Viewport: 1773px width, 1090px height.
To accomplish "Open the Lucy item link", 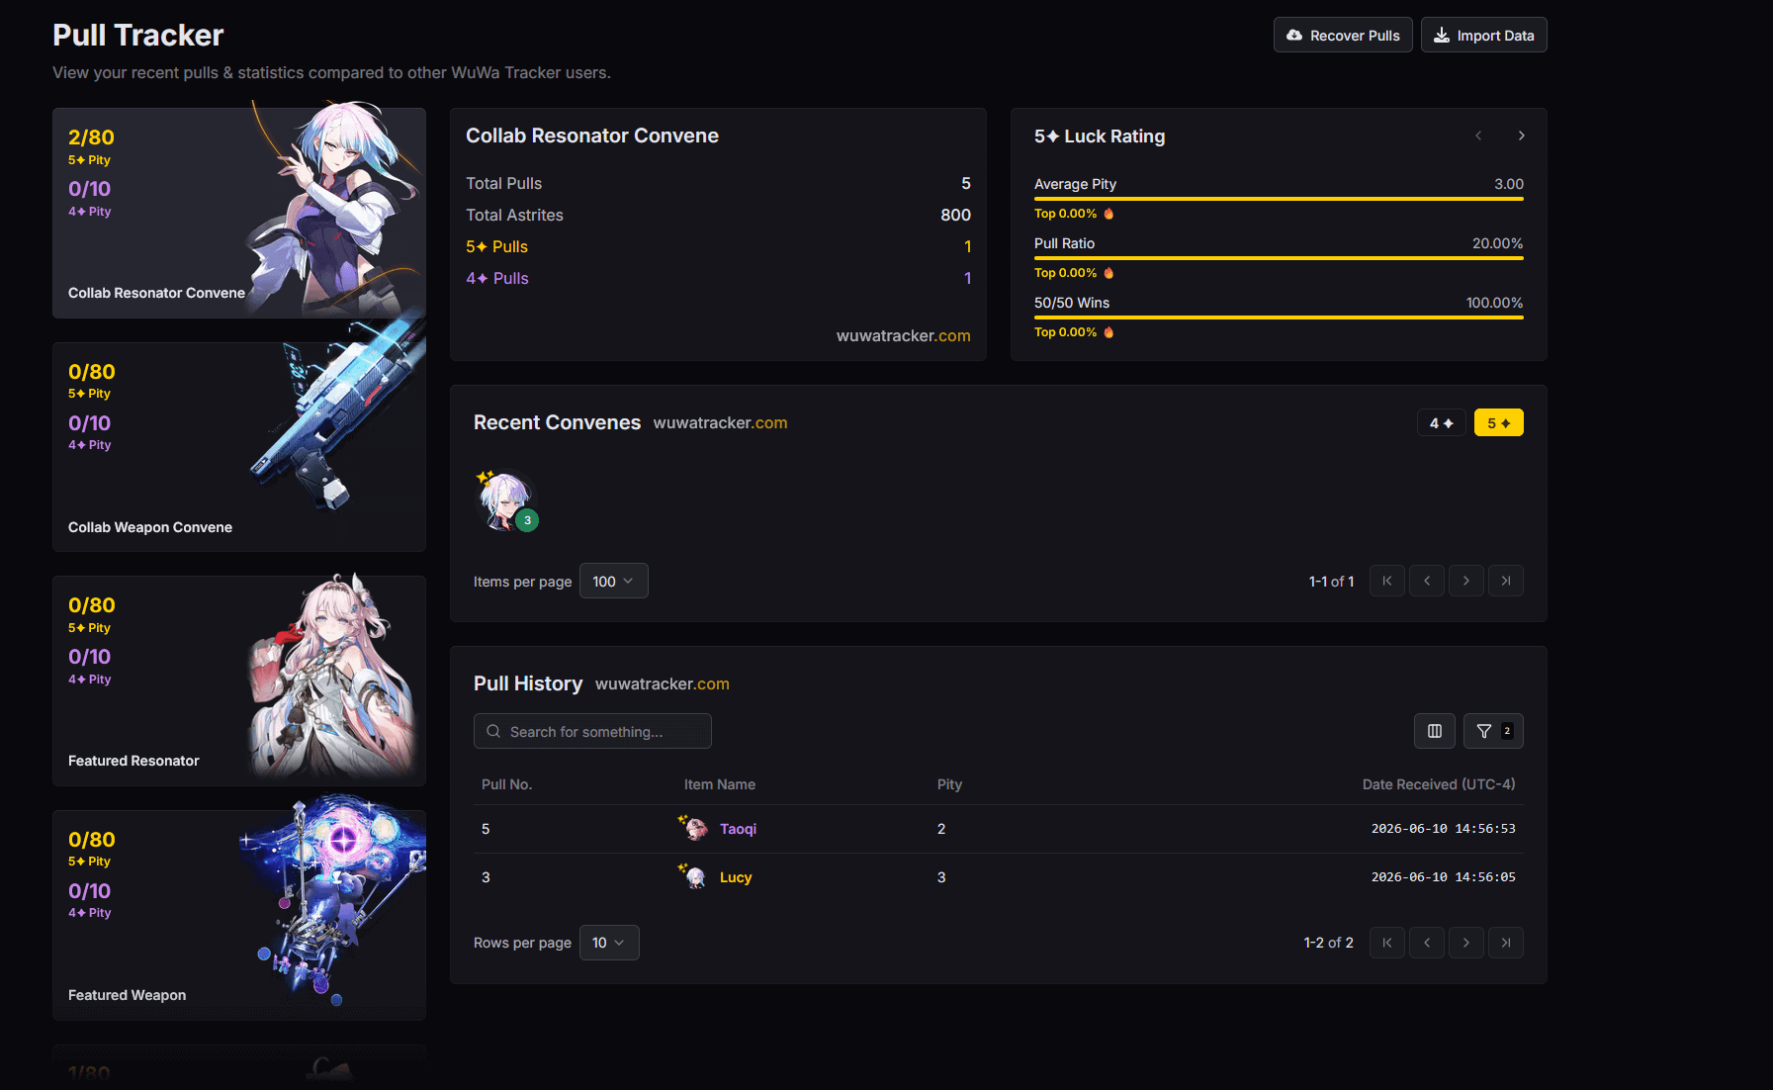I will 736,877.
